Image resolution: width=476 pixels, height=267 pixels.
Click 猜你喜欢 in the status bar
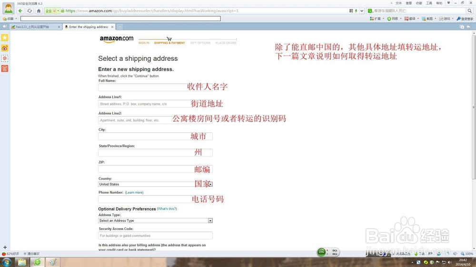coord(31,254)
